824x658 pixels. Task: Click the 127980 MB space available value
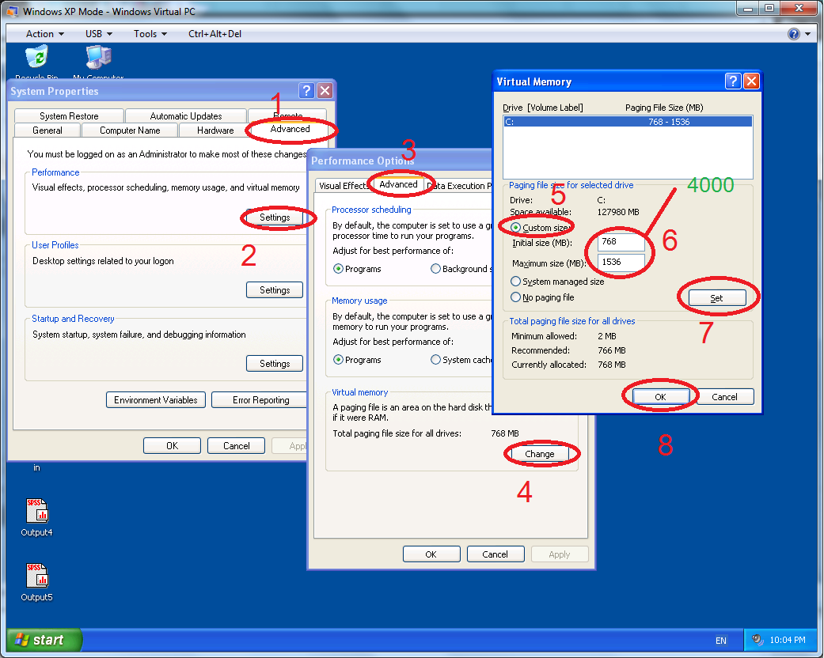618,212
